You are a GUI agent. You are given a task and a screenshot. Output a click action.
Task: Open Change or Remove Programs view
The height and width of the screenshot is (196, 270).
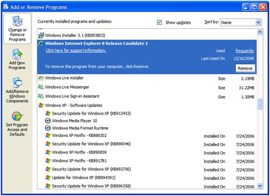coord(17,29)
